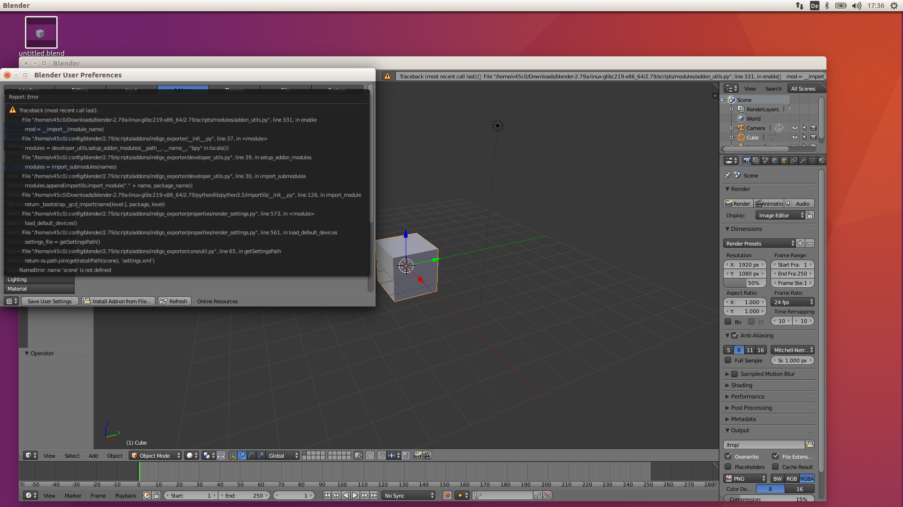
Task: Open the Object Mode dropdown
Action: [155, 455]
